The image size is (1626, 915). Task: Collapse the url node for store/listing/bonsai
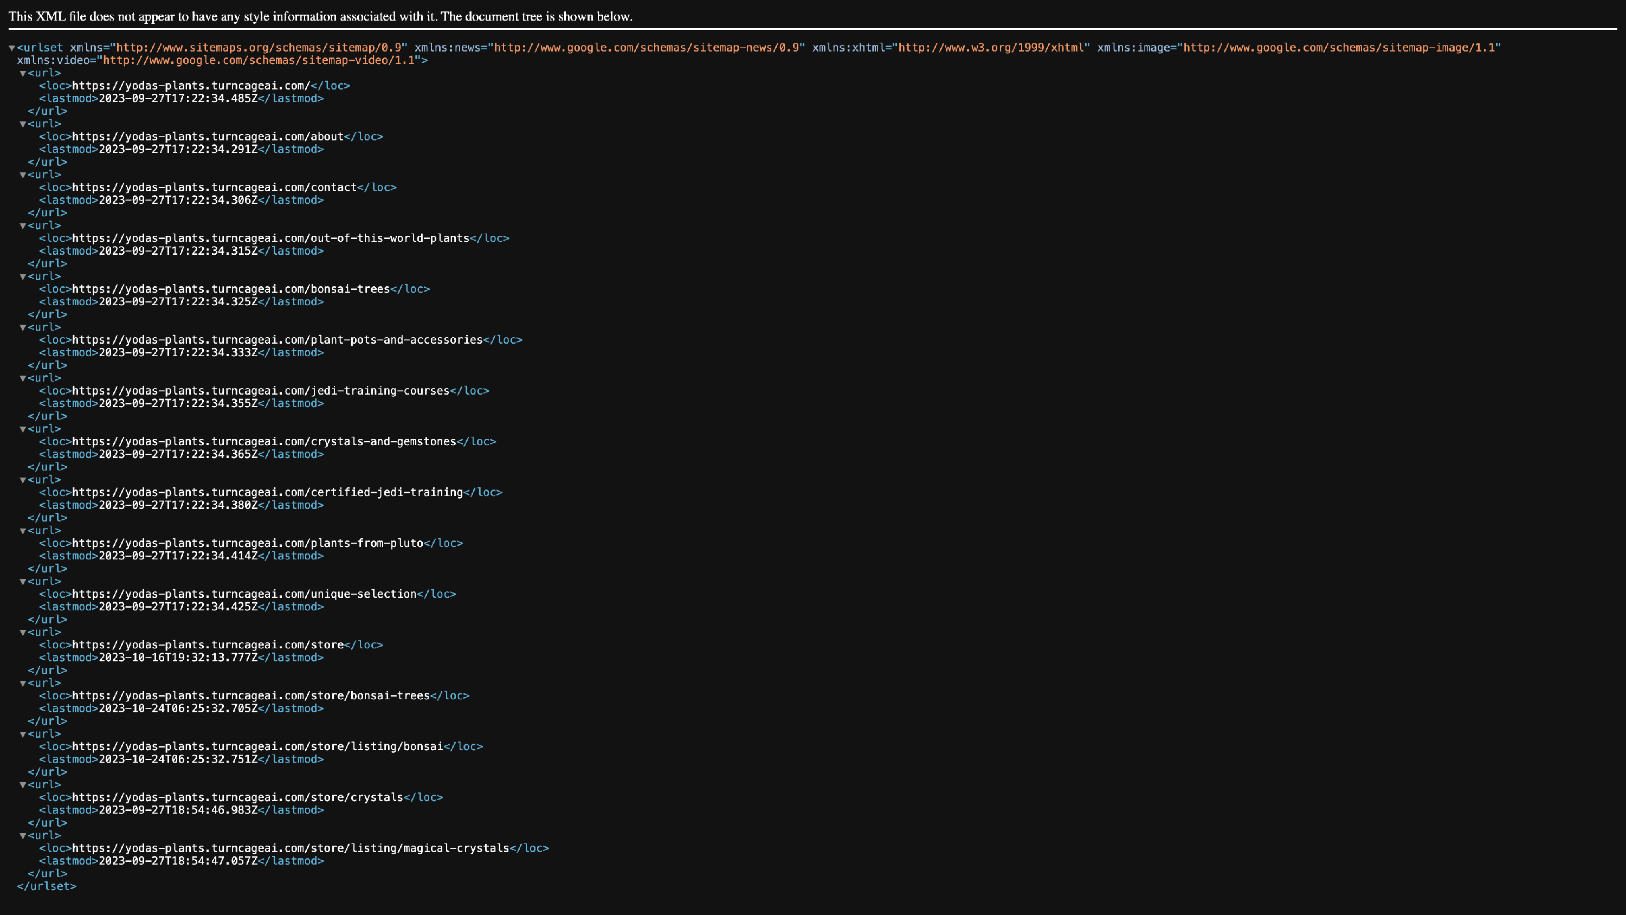23,734
